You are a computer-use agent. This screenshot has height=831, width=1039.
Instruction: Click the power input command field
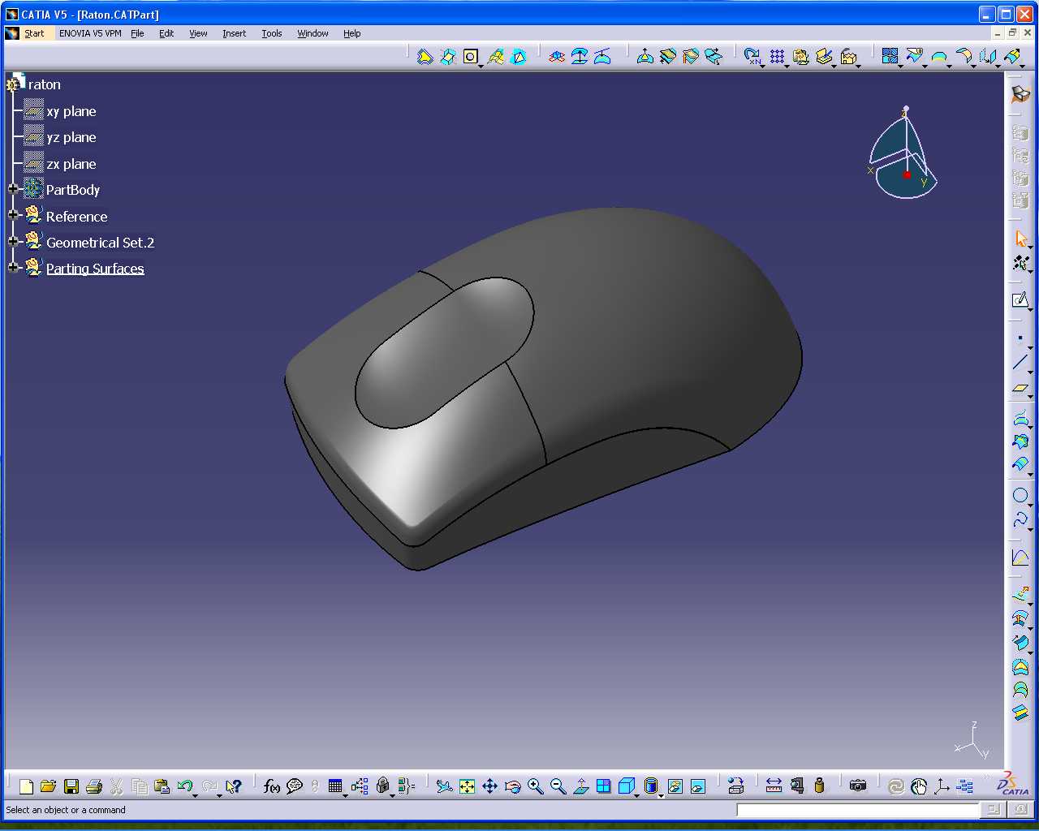(x=858, y=809)
